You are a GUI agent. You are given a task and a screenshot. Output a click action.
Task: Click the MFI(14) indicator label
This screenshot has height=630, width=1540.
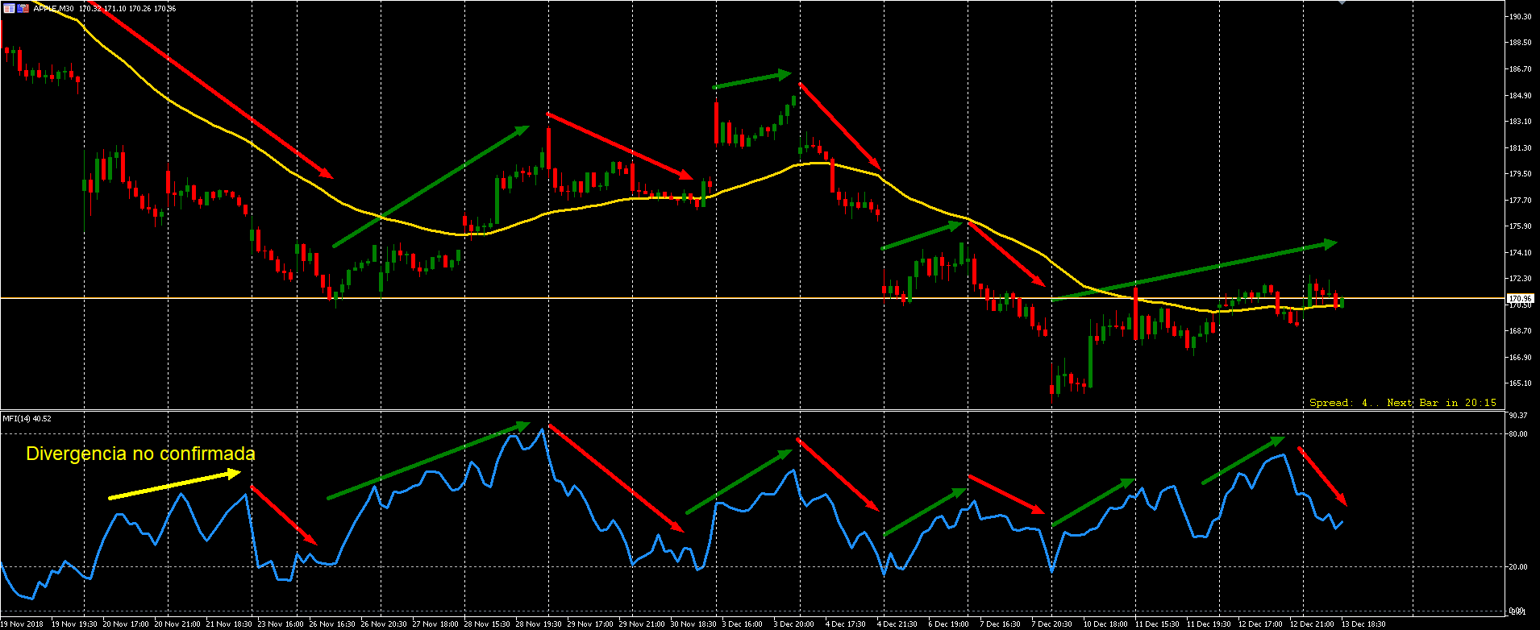[x=27, y=418]
